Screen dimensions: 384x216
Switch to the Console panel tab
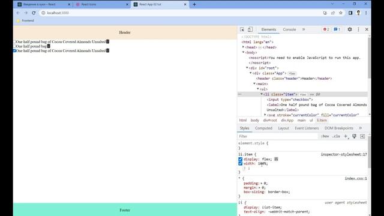click(x=289, y=29)
